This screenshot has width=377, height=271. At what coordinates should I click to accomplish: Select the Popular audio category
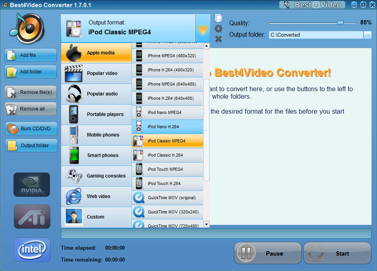click(x=97, y=94)
